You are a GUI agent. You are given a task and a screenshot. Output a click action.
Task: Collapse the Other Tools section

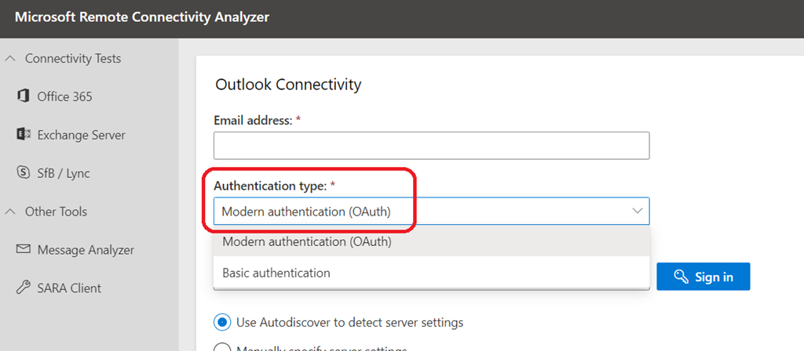(10, 212)
